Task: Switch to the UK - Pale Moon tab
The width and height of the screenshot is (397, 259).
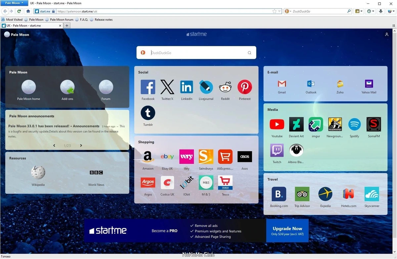Action: tap(32, 25)
